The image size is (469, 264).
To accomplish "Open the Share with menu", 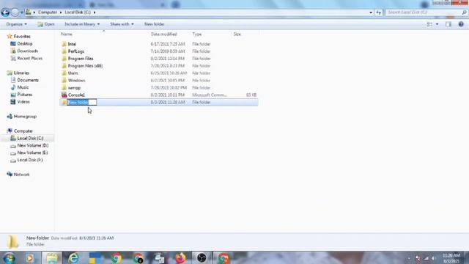I will [x=122, y=24].
